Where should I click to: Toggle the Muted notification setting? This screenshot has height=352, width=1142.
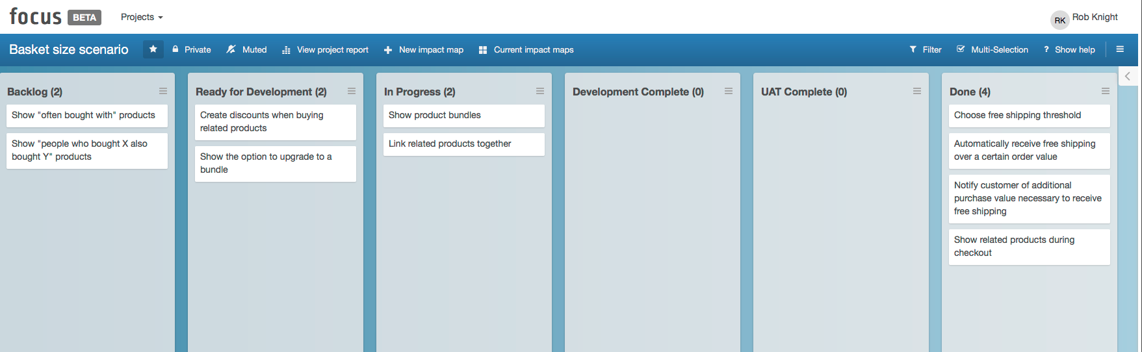click(247, 50)
